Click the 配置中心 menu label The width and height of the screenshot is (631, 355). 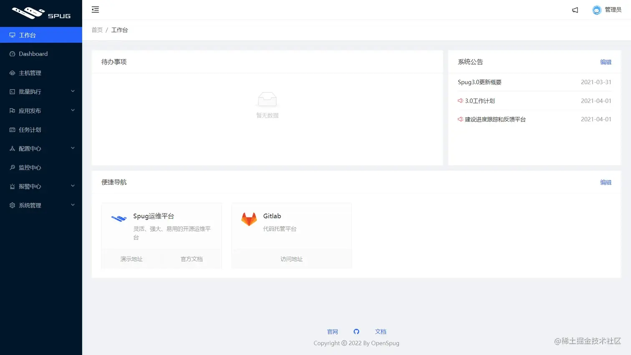30,149
